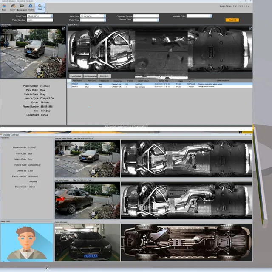
Task: Expand the Vehicle Photo to fullscreen
Action: (x=64, y=28)
